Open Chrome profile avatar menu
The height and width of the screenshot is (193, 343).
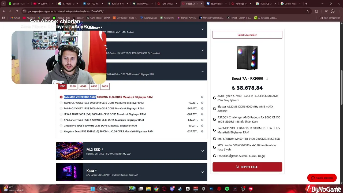(333, 11)
